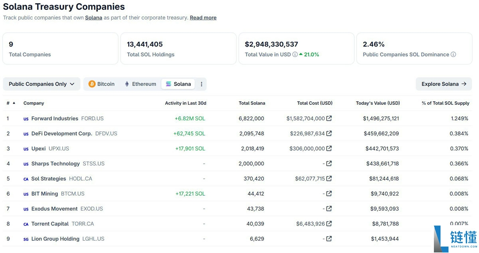479x253 pixels.
Task: Open Upexi company link
Action: click(x=38, y=149)
